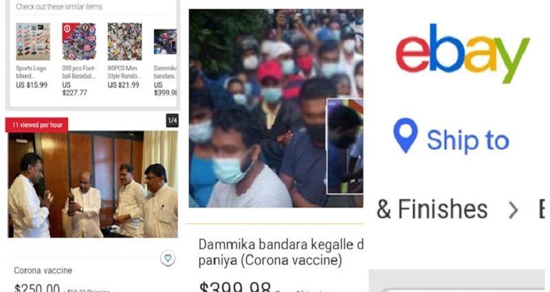Click the US $21.99 price label
This screenshot has height=292, width=550.
tap(124, 85)
